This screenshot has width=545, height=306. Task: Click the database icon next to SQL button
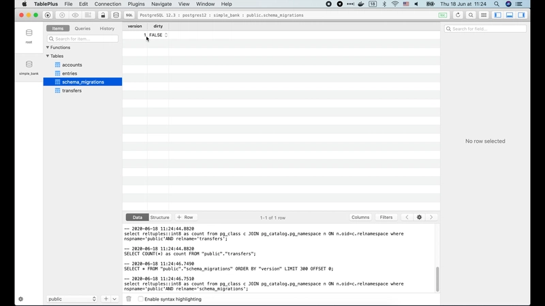[x=116, y=15]
